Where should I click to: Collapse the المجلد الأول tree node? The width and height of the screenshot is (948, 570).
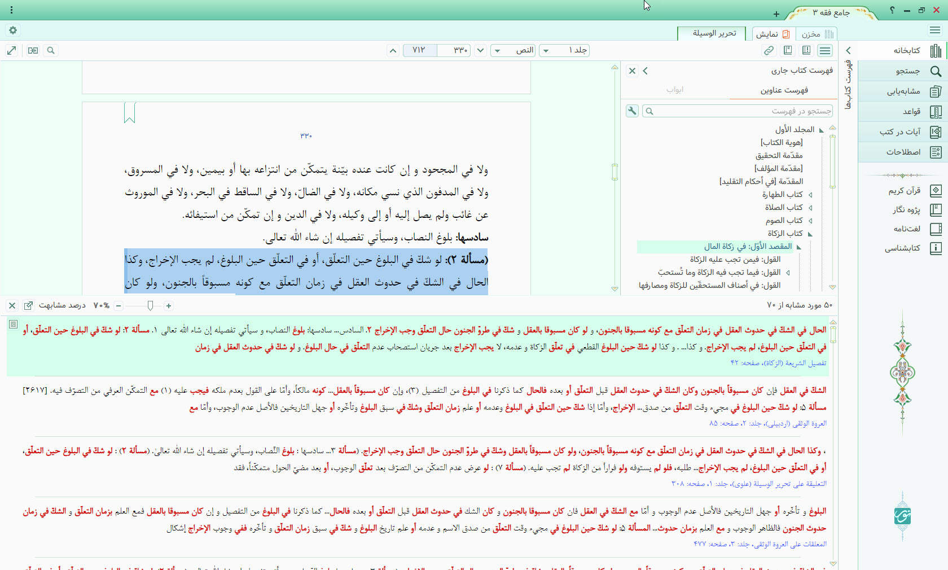click(x=821, y=130)
